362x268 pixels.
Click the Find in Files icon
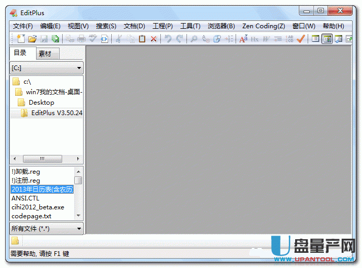217,39
